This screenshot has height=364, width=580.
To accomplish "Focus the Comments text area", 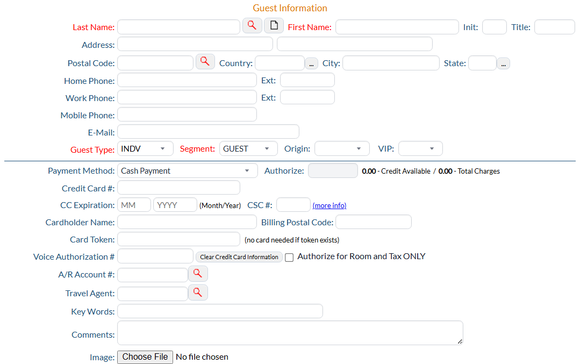I will 290,333.
